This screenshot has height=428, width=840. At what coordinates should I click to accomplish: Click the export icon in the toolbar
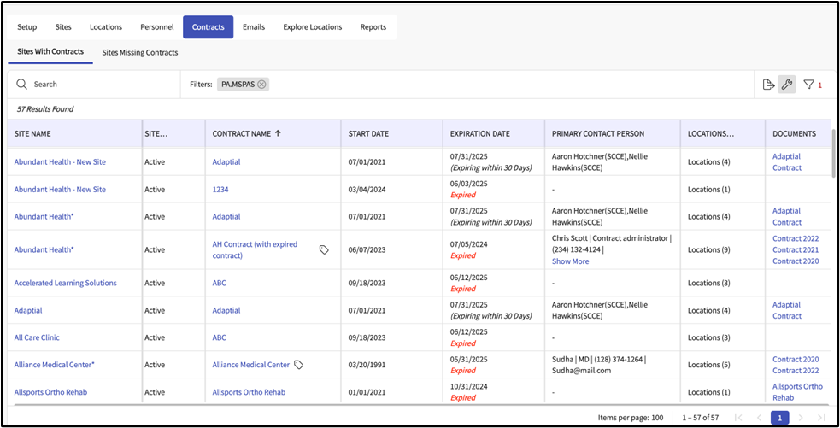coord(768,85)
